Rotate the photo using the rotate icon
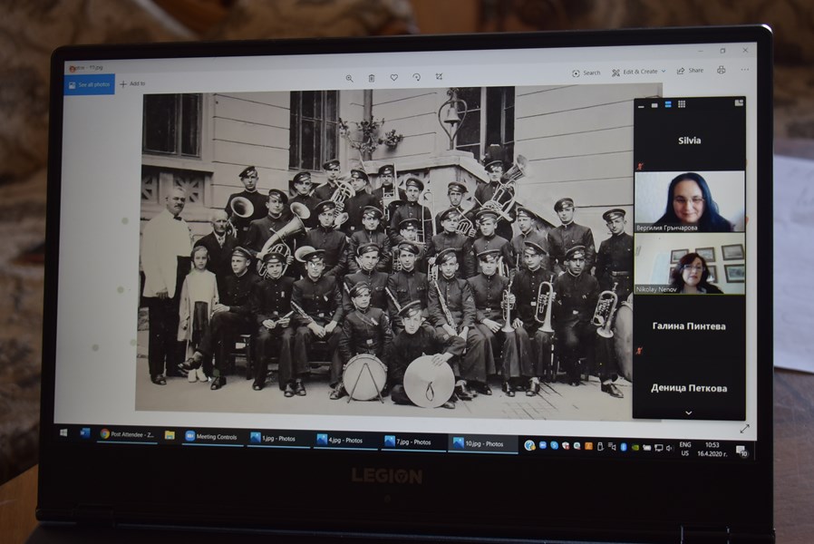This screenshot has height=544, width=814. point(417,78)
